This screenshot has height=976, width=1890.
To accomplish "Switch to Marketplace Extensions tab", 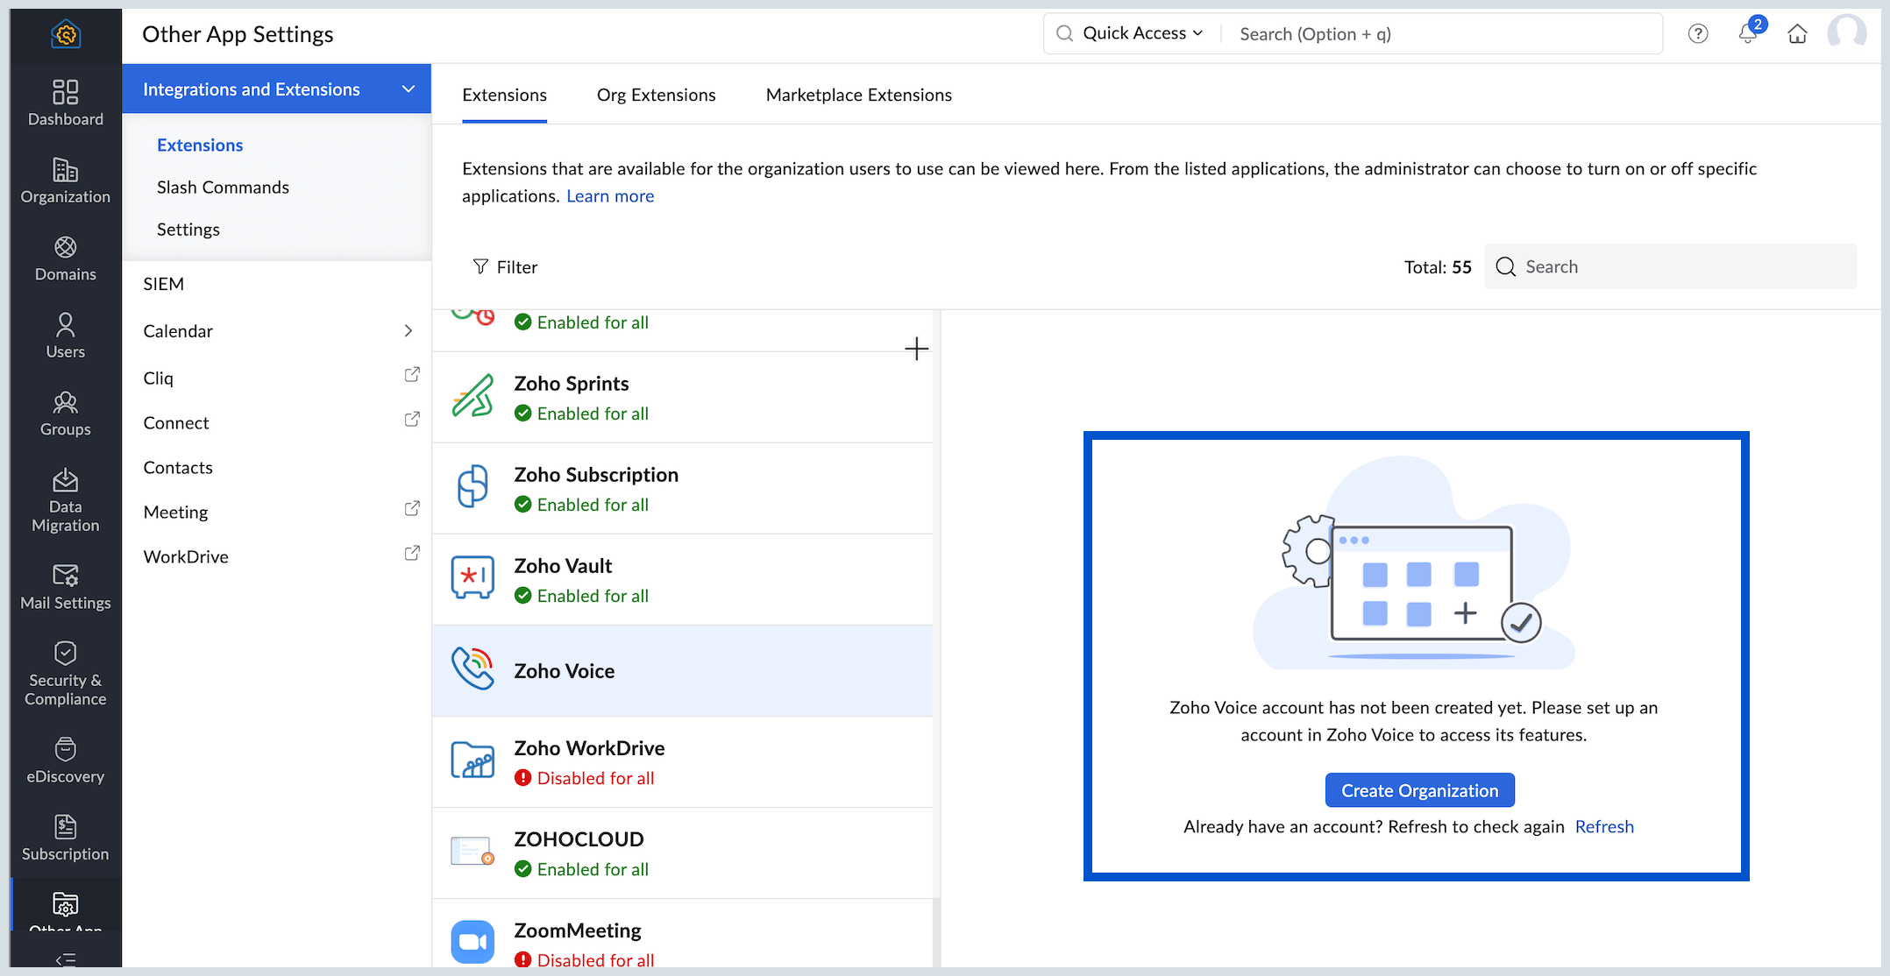I will coord(858,95).
